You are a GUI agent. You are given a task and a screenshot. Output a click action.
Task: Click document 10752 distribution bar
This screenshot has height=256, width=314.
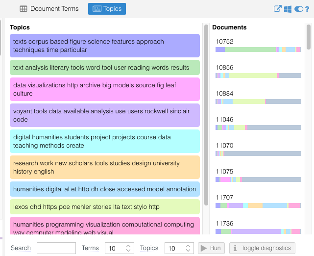258,50
